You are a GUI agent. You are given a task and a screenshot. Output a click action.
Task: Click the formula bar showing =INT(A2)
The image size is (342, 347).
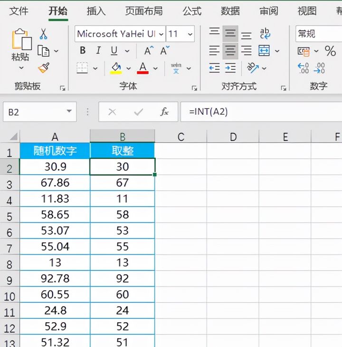[261, 112]
